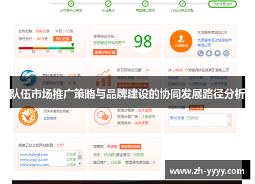Click the orange WeChat bubble icon

[x=103, y=116]
